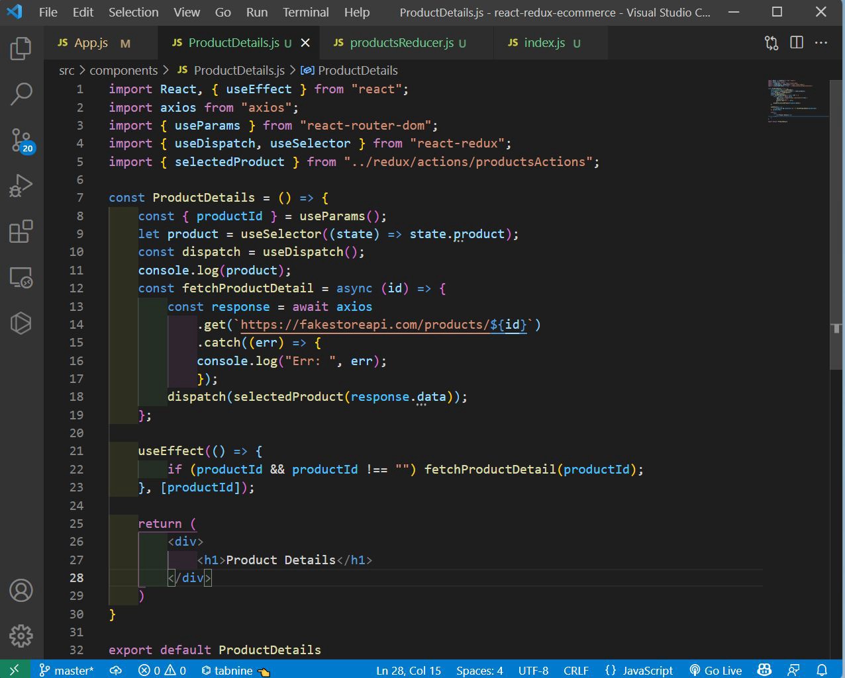Open the Run menu
Image resolution: width=845 pixels, height=678 pixels.
(257, 12)
